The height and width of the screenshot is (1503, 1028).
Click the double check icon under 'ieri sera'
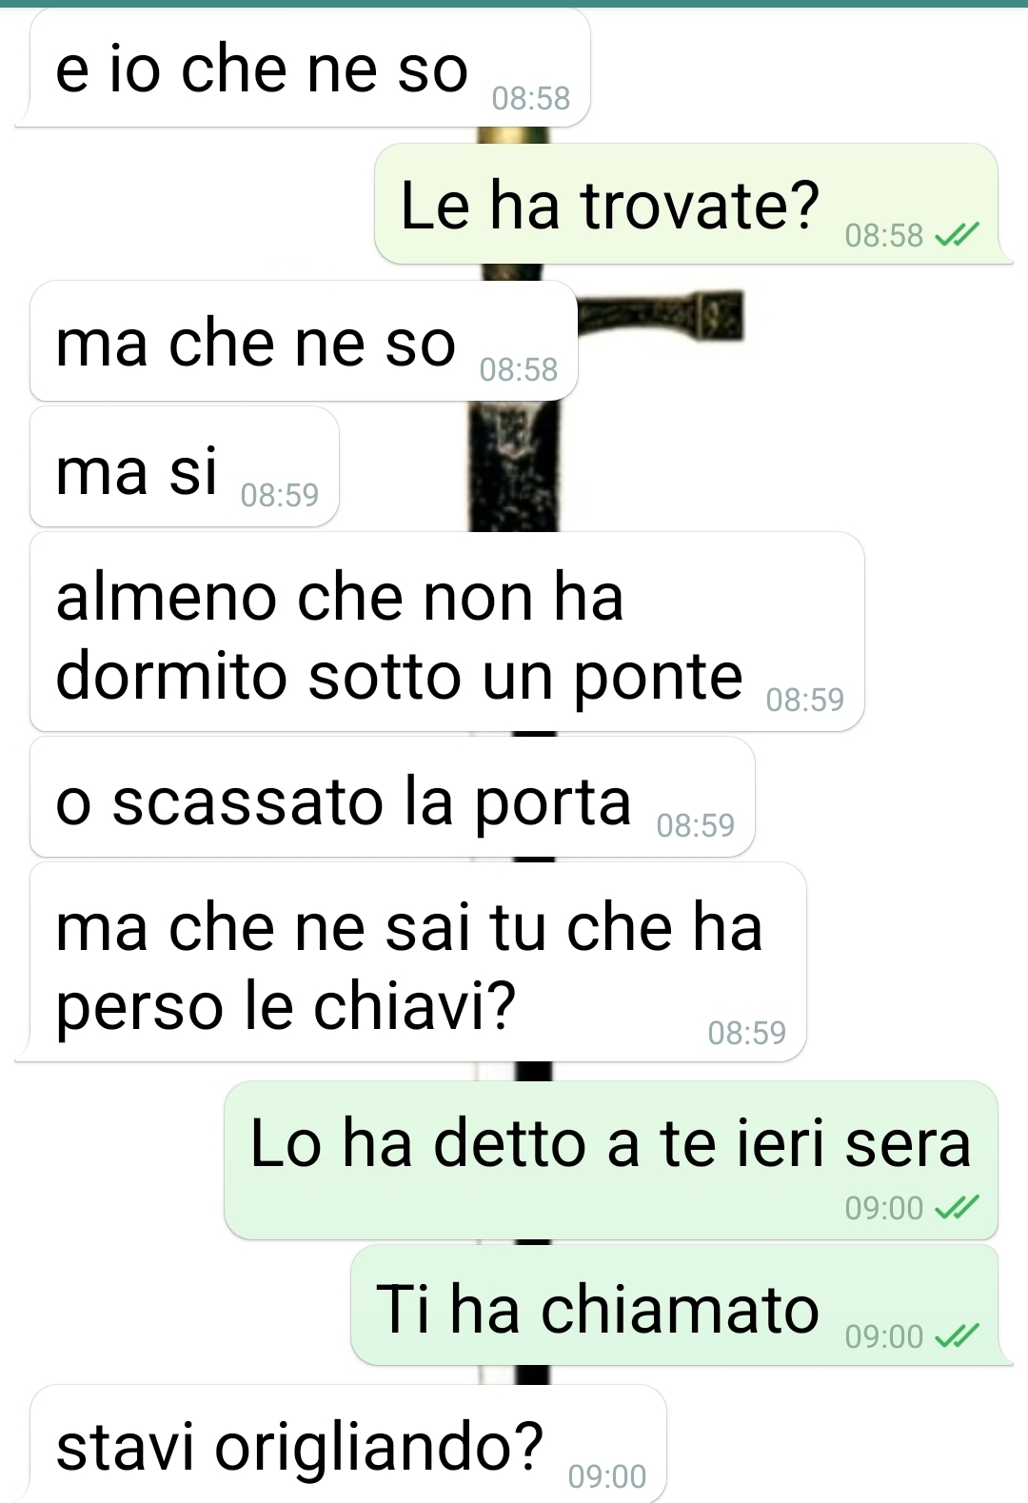(x=957, y=1208)
